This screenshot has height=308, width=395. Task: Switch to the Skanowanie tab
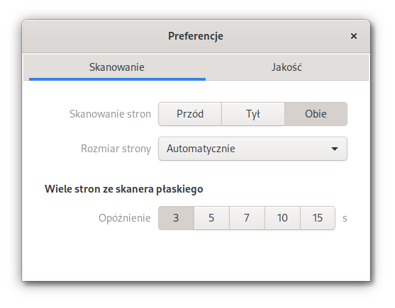coord(117,67)
